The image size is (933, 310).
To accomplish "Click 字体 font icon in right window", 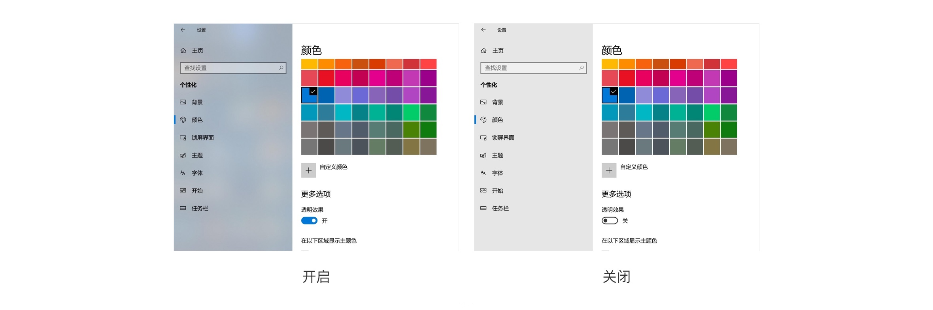I will coord(483,173).
